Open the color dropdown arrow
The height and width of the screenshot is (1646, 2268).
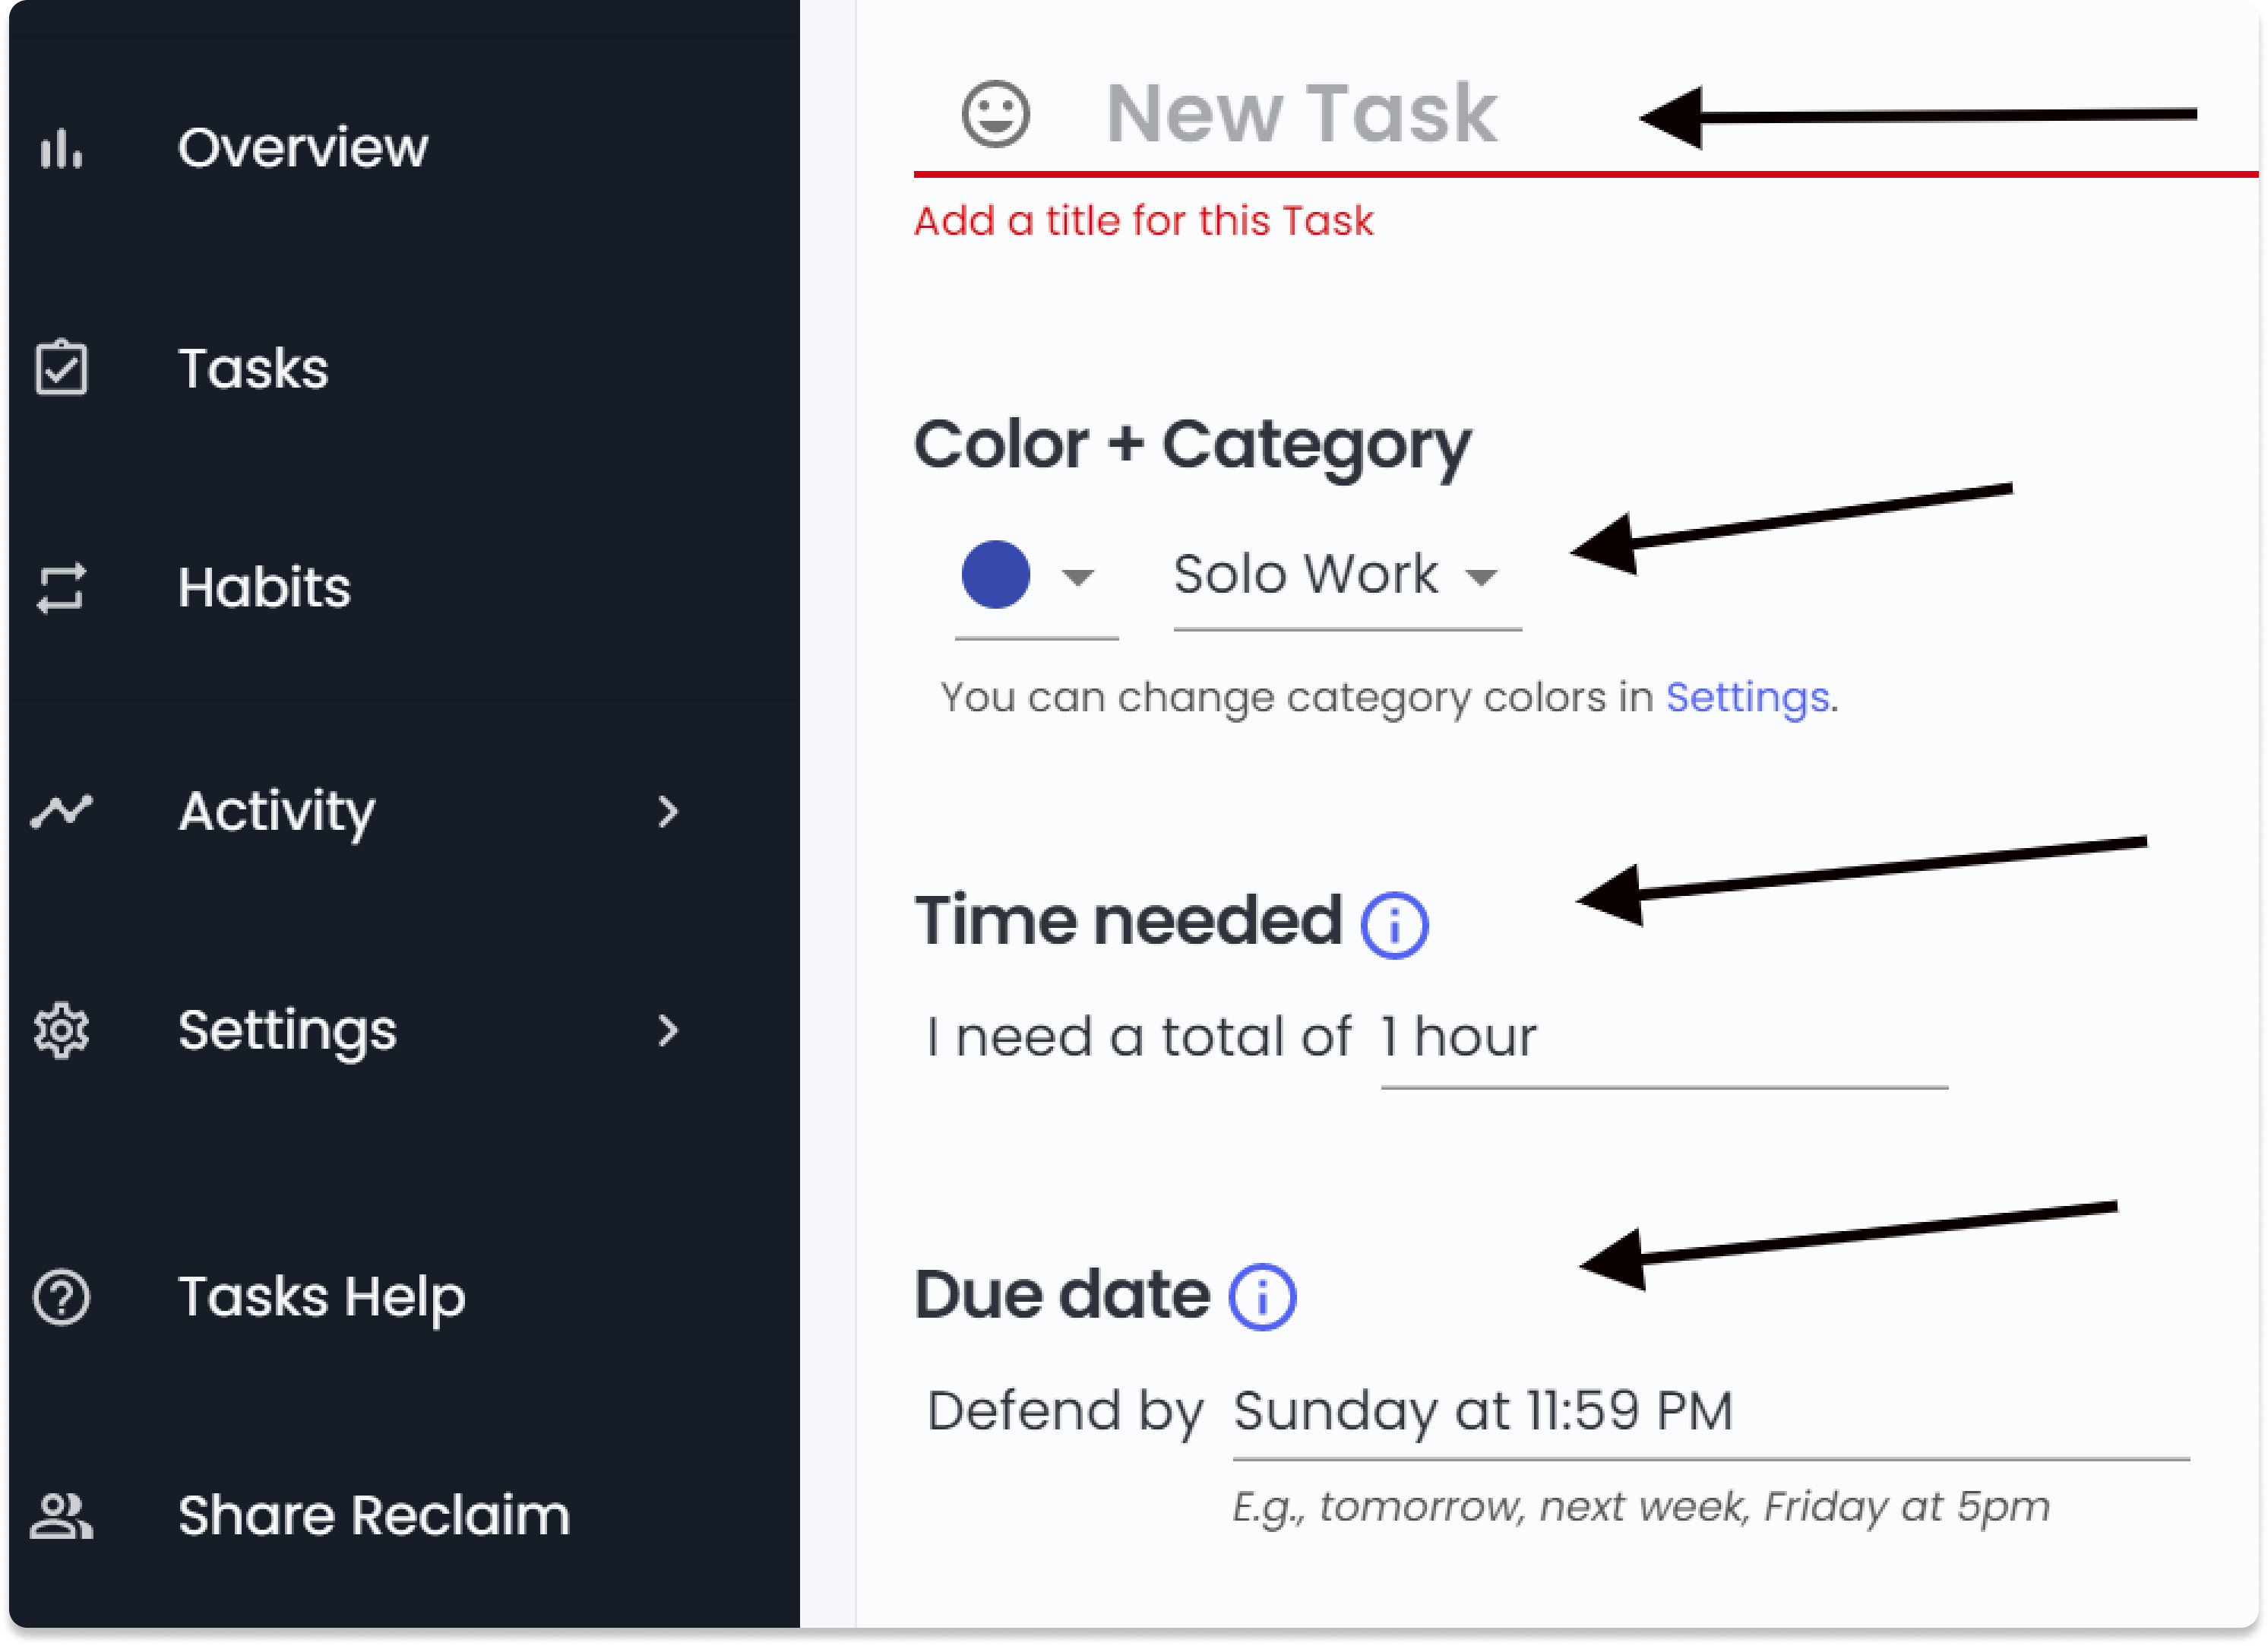point(1077,577)
